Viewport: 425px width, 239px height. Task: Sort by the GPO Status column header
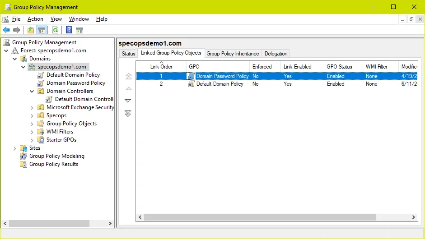(343, 67)
